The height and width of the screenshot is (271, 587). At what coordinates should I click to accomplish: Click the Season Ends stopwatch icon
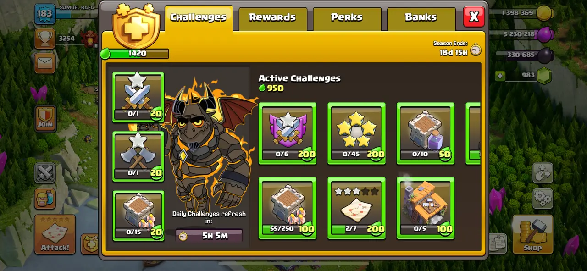[x=476, y=50]
